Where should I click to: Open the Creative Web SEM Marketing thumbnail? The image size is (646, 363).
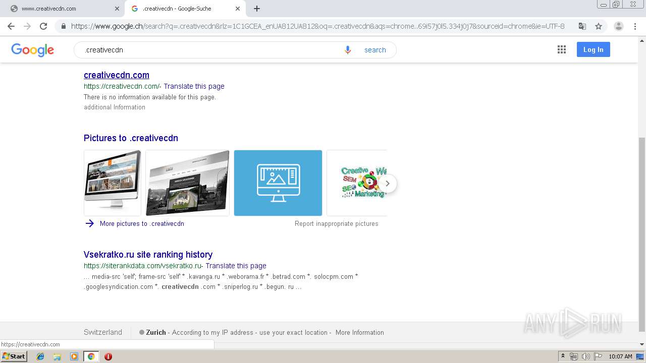tap(357, 183)
